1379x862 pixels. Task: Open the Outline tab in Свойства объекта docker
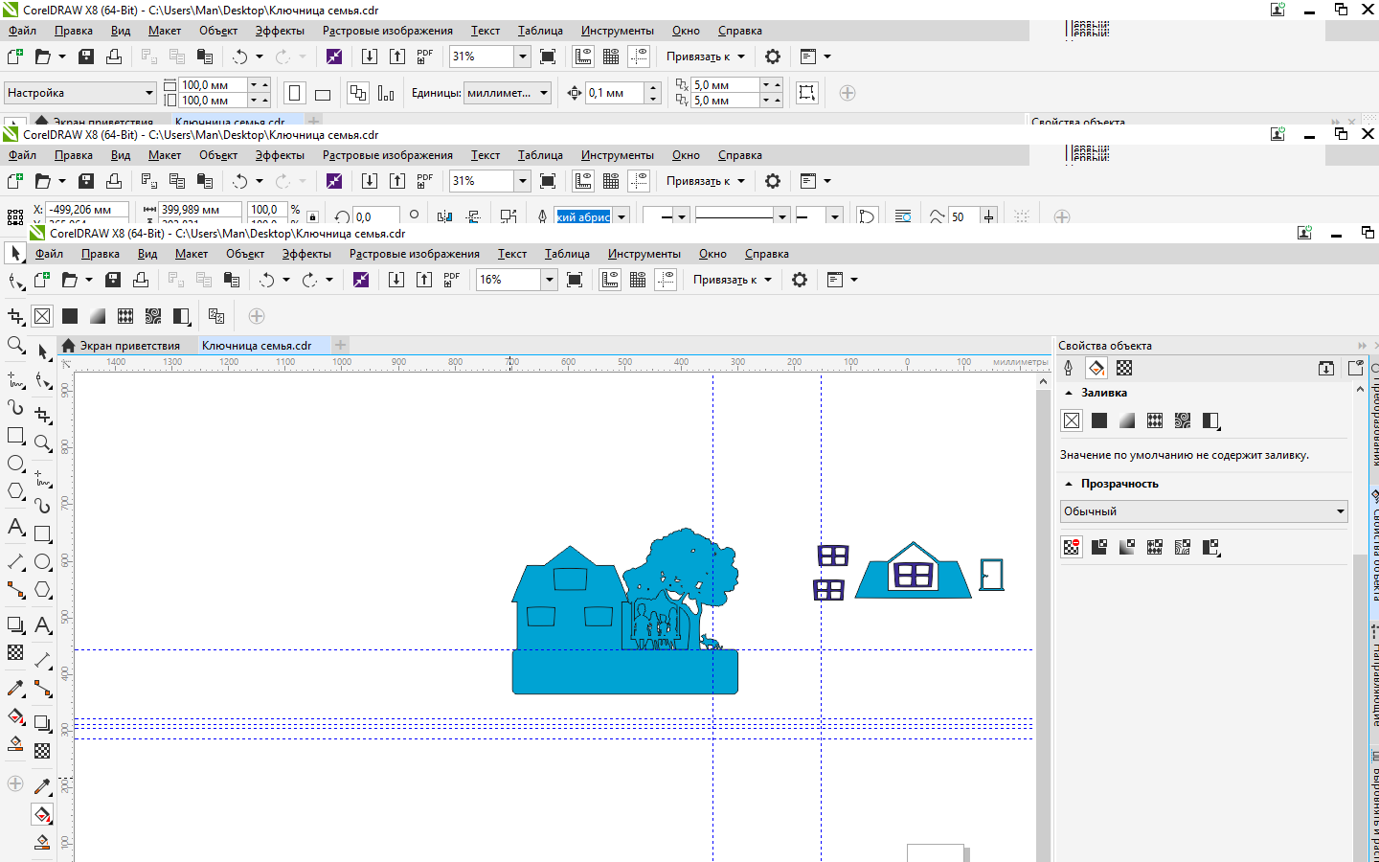[1069, 368]
